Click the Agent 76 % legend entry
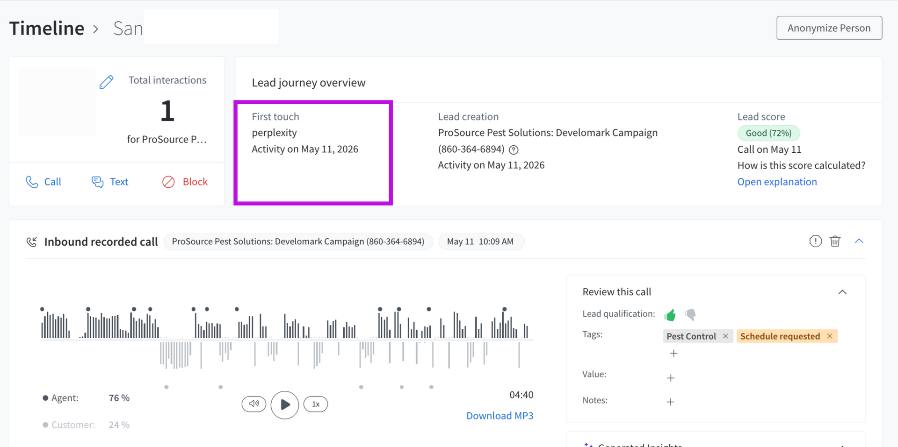Screen dimensions: 898x447 (86, 398)
